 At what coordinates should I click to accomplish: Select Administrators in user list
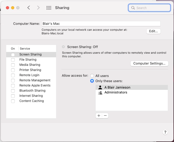[132, 92]
